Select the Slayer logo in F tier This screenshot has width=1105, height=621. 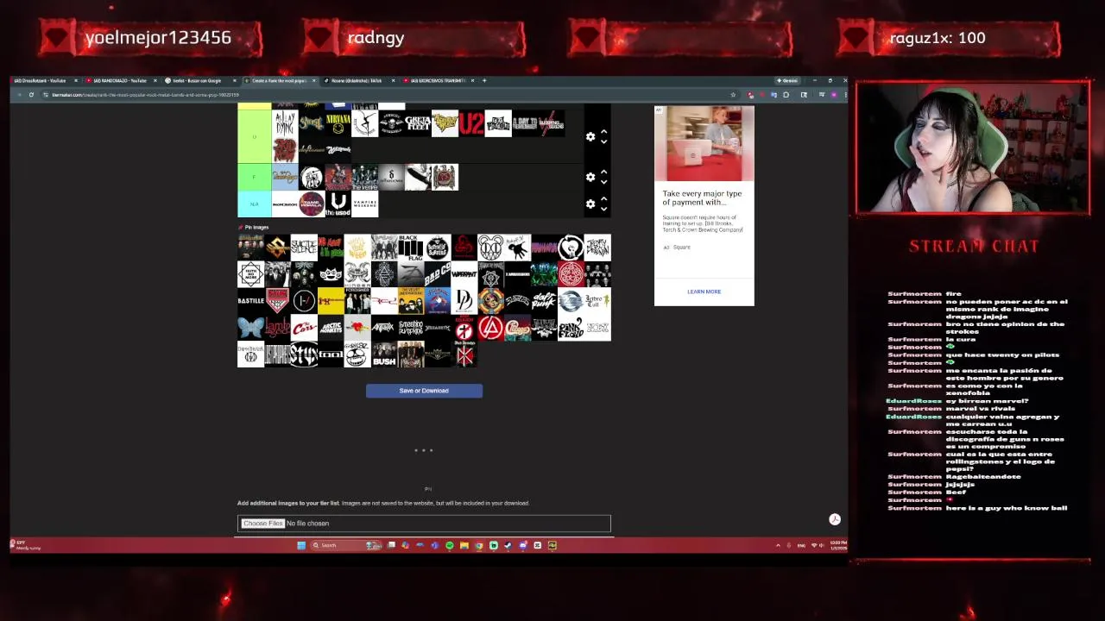pyautogui.click(x=445, y=177)
